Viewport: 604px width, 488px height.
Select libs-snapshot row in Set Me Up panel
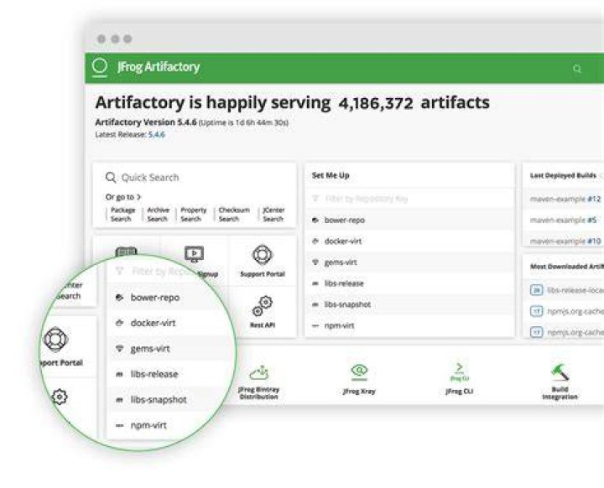coord(409,304)
